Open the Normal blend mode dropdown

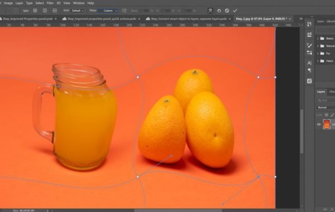pyautogui.click(x=326, y=107)
